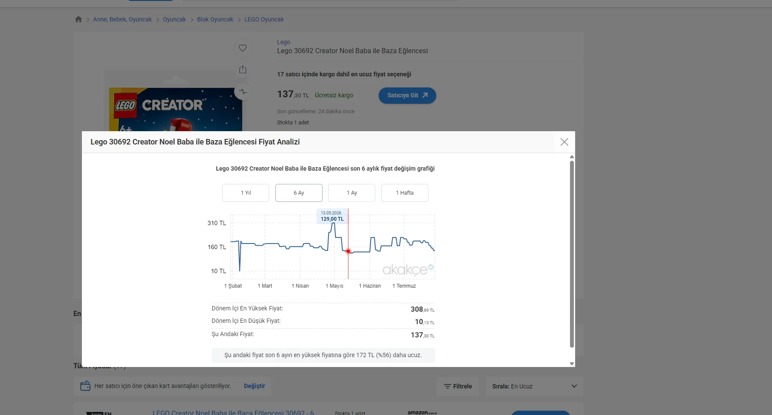Click the 10,13 TL lowest price value
This screenshot has width=772, height=415.
(x=425, y=322)
